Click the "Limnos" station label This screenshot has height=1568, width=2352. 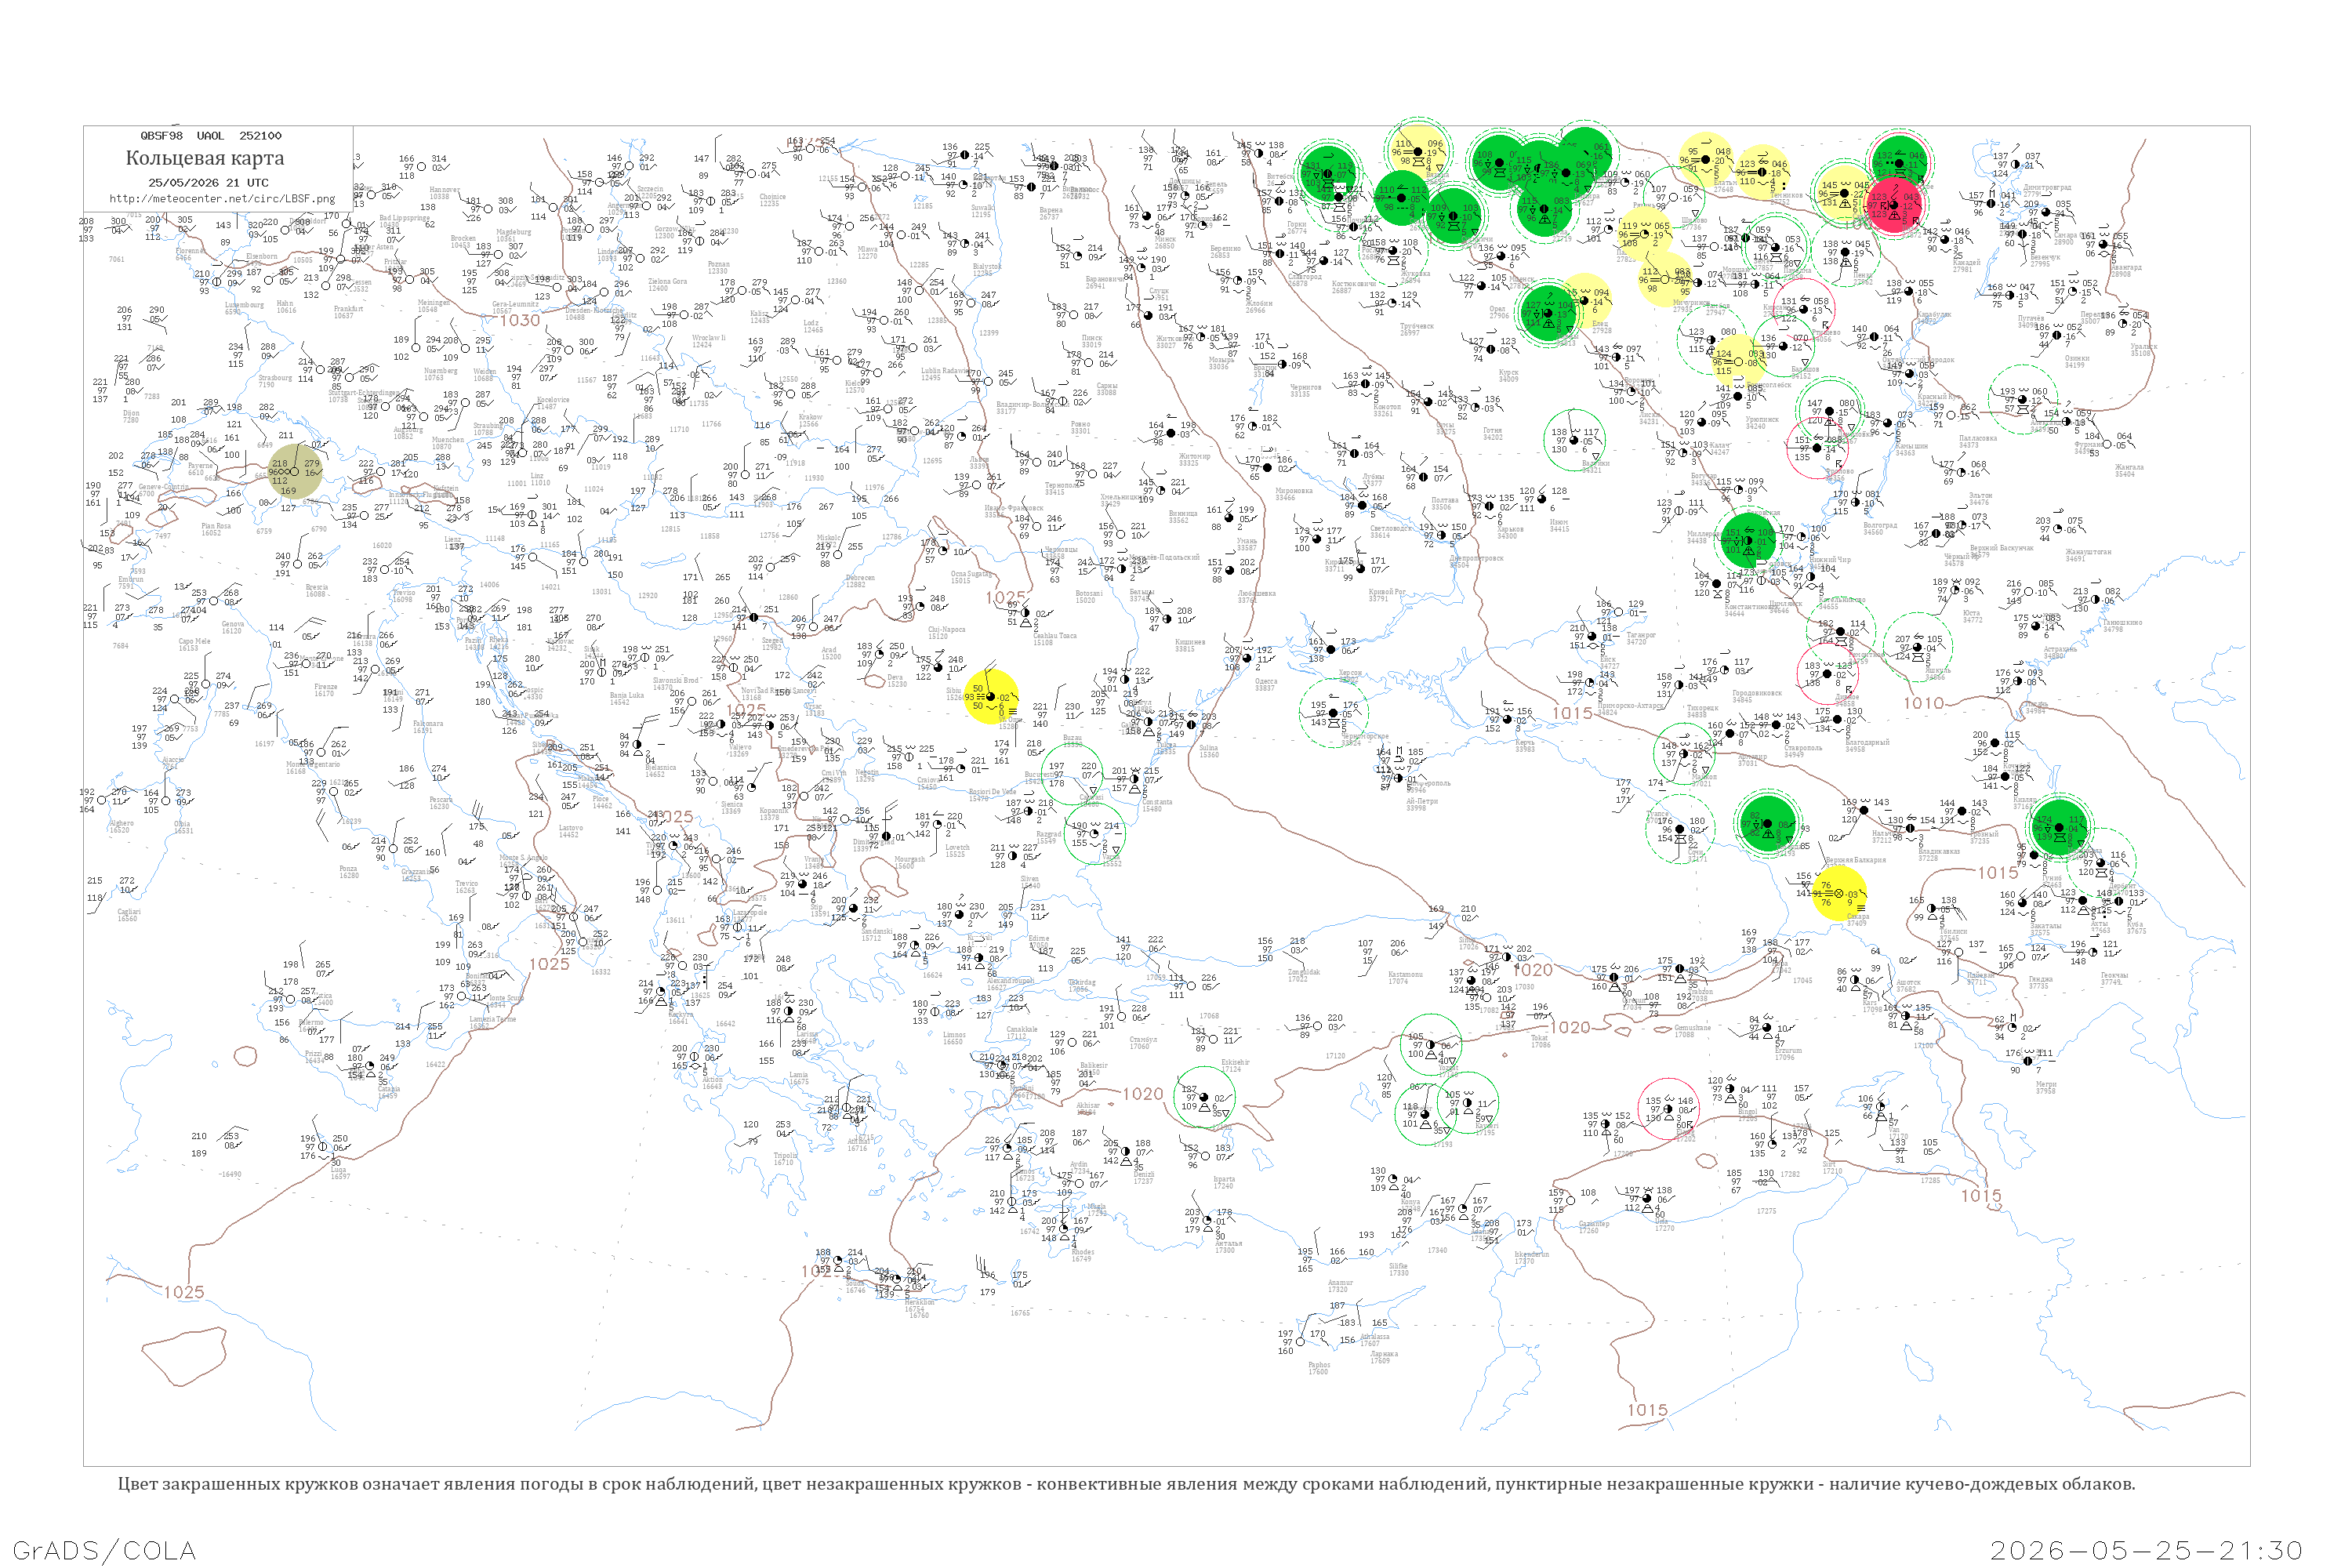click(x=954, y=1035)
